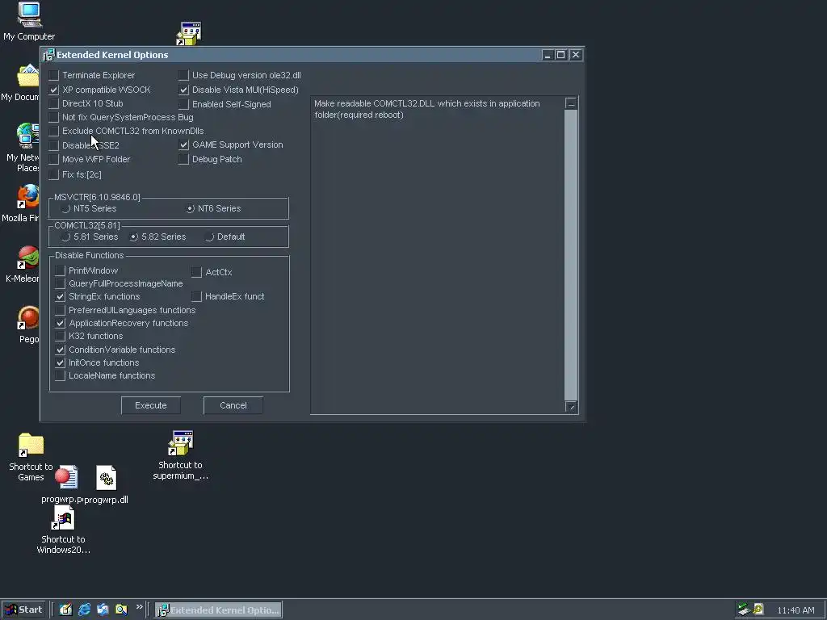827x620 pixels.
Task: Check Not fix QuerySystemProcess Bug
Action: pos(54,118)
